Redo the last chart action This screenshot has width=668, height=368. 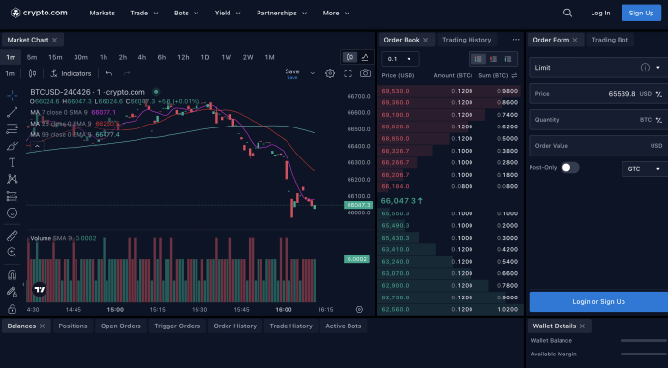127,73
